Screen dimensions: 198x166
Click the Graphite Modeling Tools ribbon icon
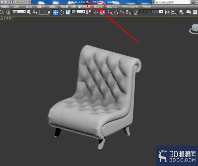pos(189,12)
